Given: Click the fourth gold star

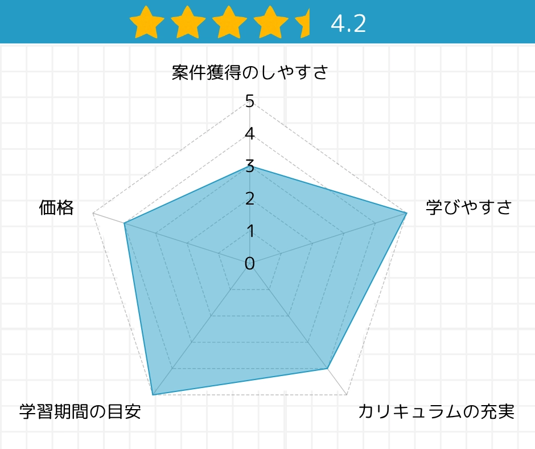Looking at the screenshot, I should (x=270, y=22).
